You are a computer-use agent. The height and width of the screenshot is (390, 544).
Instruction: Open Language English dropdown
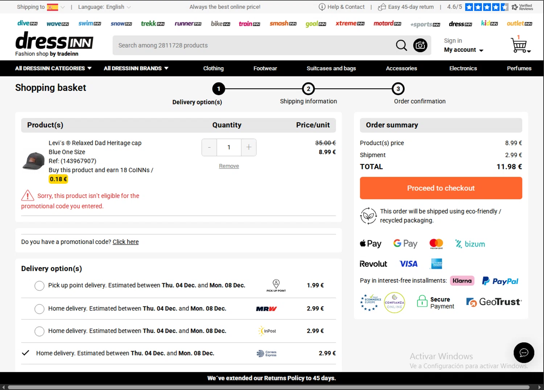coord(104,7)
